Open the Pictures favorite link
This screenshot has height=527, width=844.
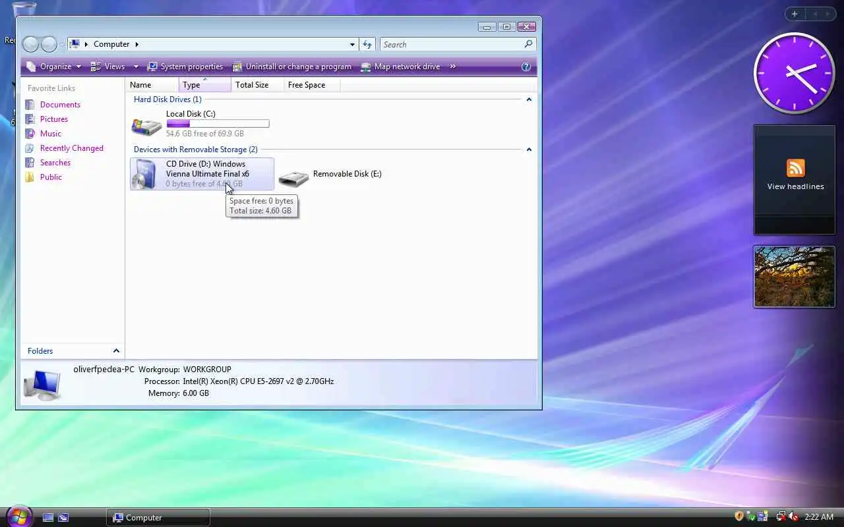[54, 119]
